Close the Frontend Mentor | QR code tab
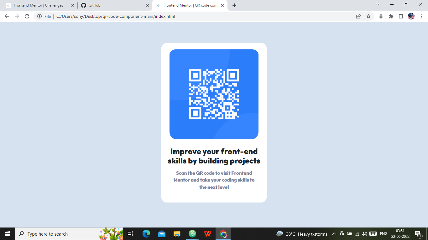428x240 pixels. coord(223,5)
